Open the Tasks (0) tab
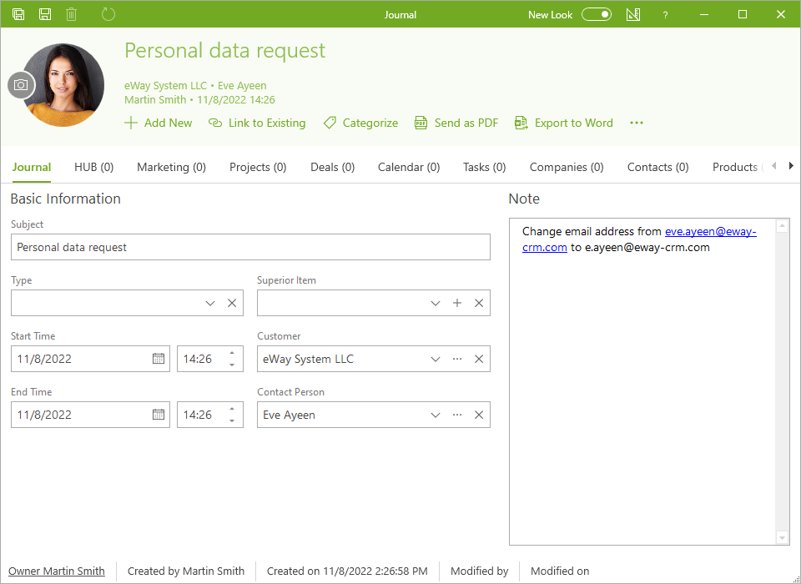Image resolution: width=801 pixels, height=584 pixels. click(484, 167)
